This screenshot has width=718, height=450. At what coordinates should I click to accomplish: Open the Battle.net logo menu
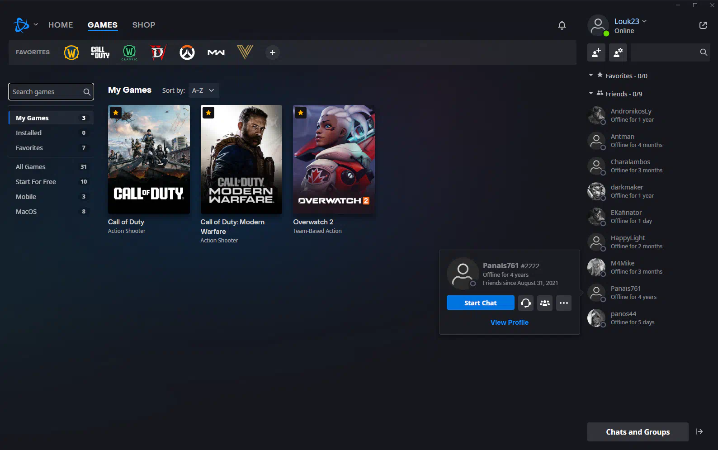[x=21, y=25]
